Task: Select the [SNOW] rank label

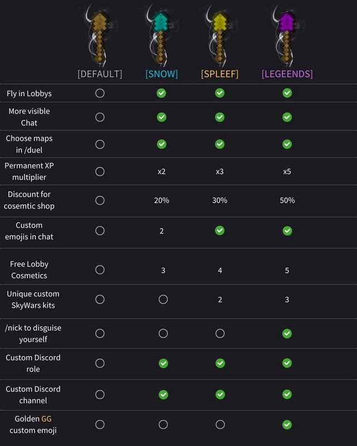Action: (x=162, y=74)
